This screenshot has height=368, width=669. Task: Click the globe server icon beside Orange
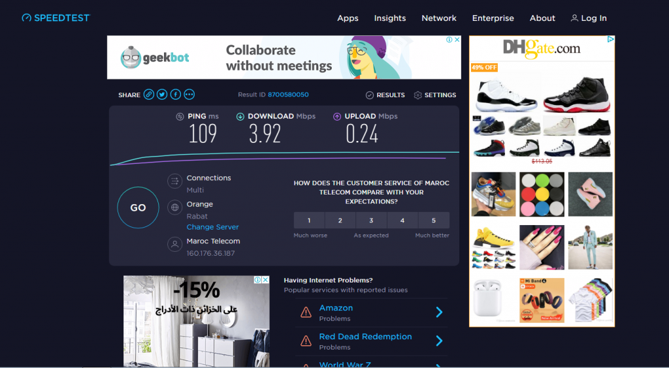click(174, 208)
